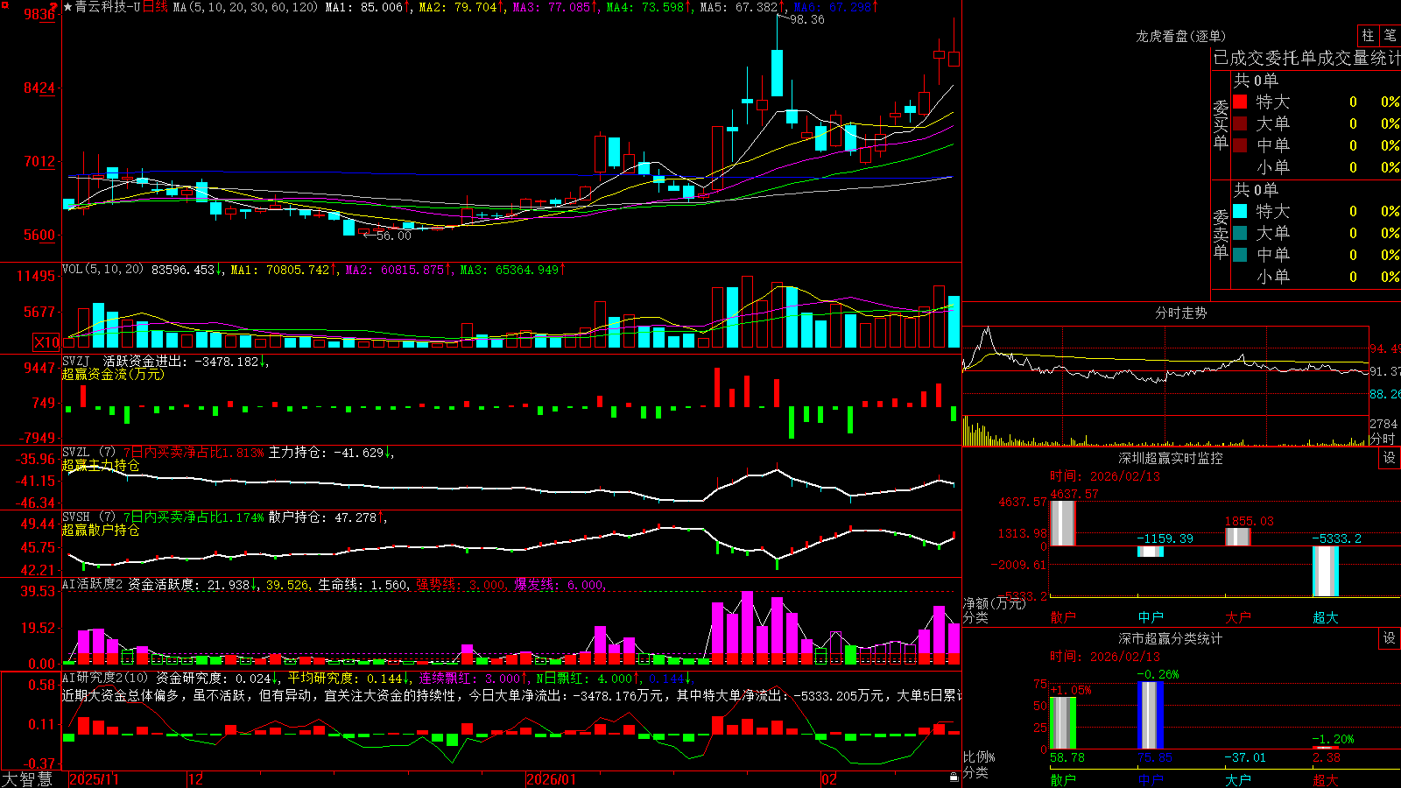Select 大户 in the 净额 chart
Screen dimensions: 1401x788
click(1238, 617)
